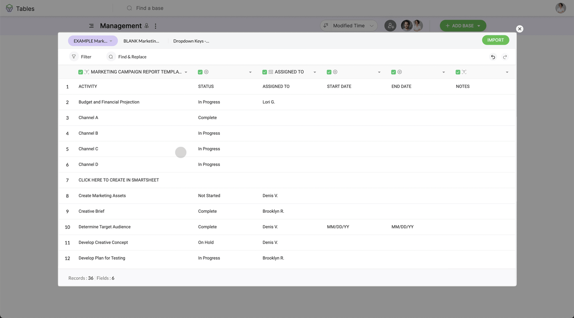The width and height of the screenshot is (574, 318).
Task: Uncheck the STATUS column checkbox
Action: tap(200, 72)
